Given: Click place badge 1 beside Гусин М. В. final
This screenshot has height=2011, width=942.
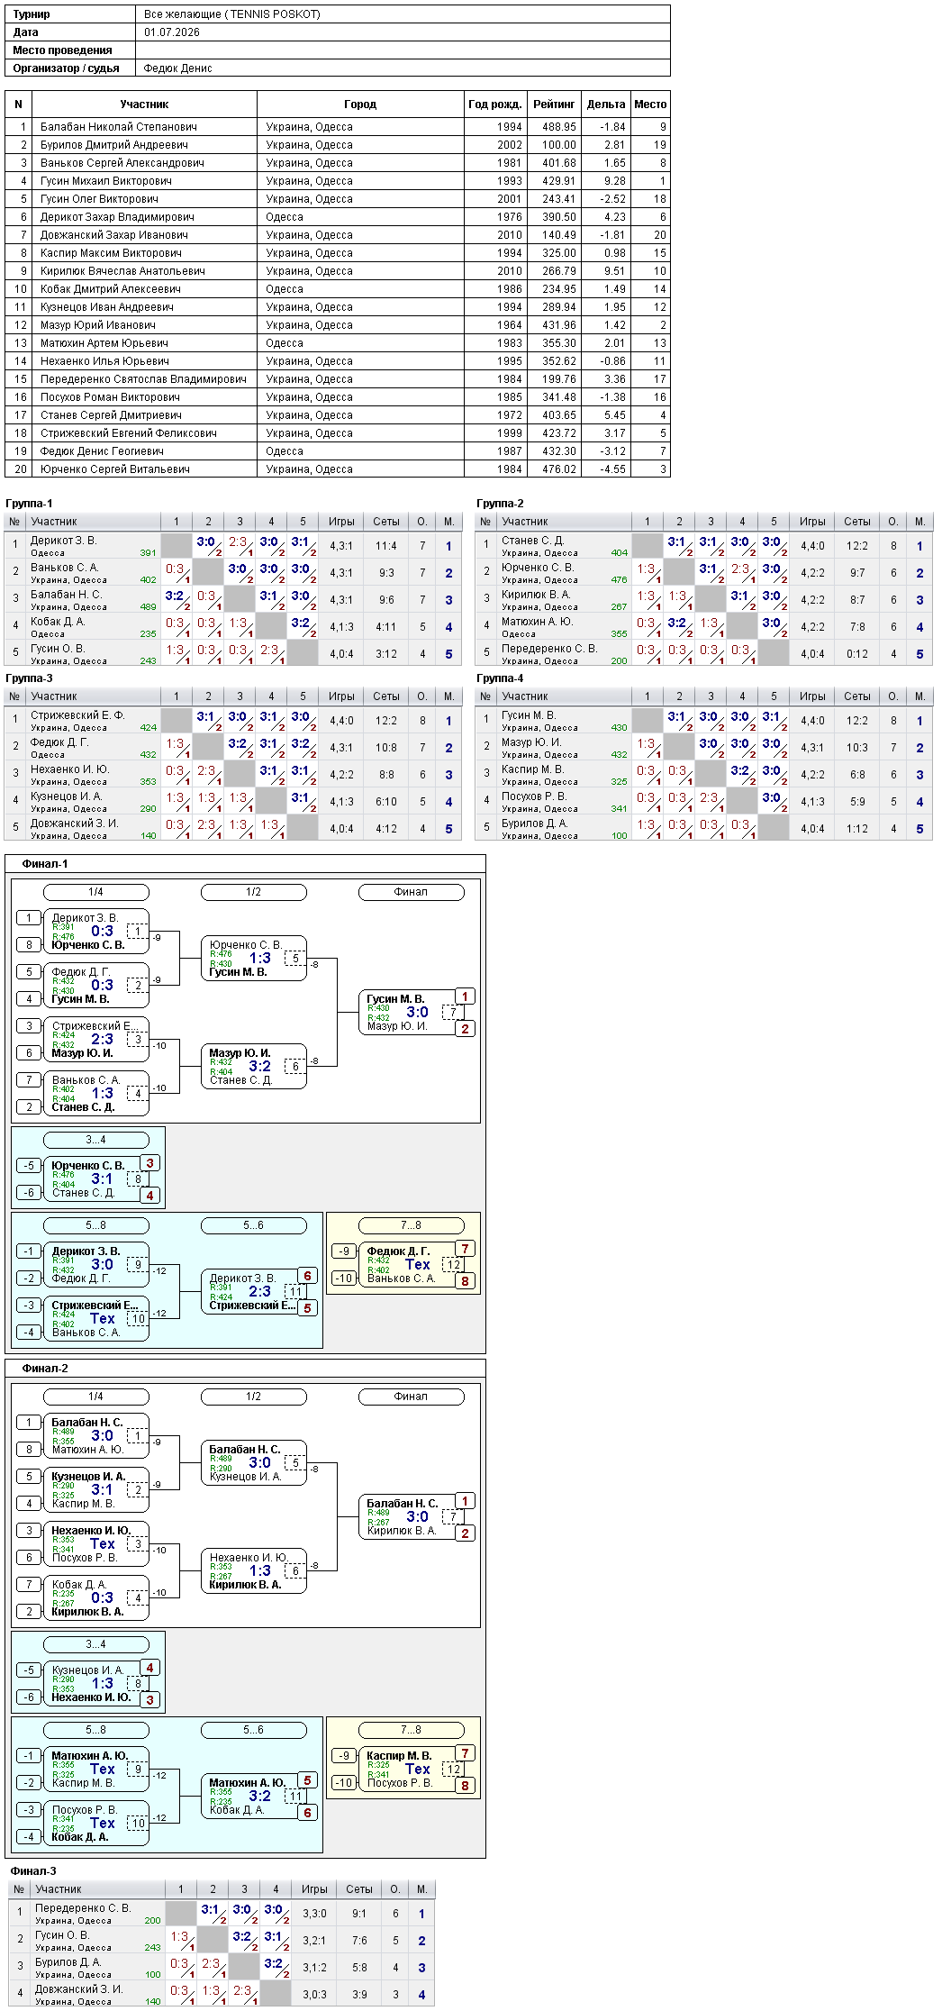Looking at the screenshot, I should [465, 996].
